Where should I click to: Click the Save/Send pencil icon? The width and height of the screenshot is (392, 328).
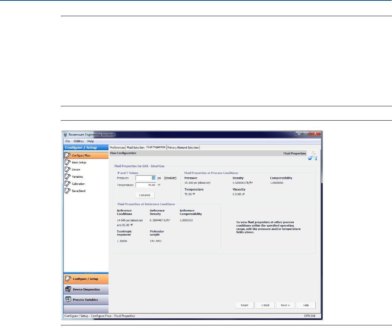68,191
